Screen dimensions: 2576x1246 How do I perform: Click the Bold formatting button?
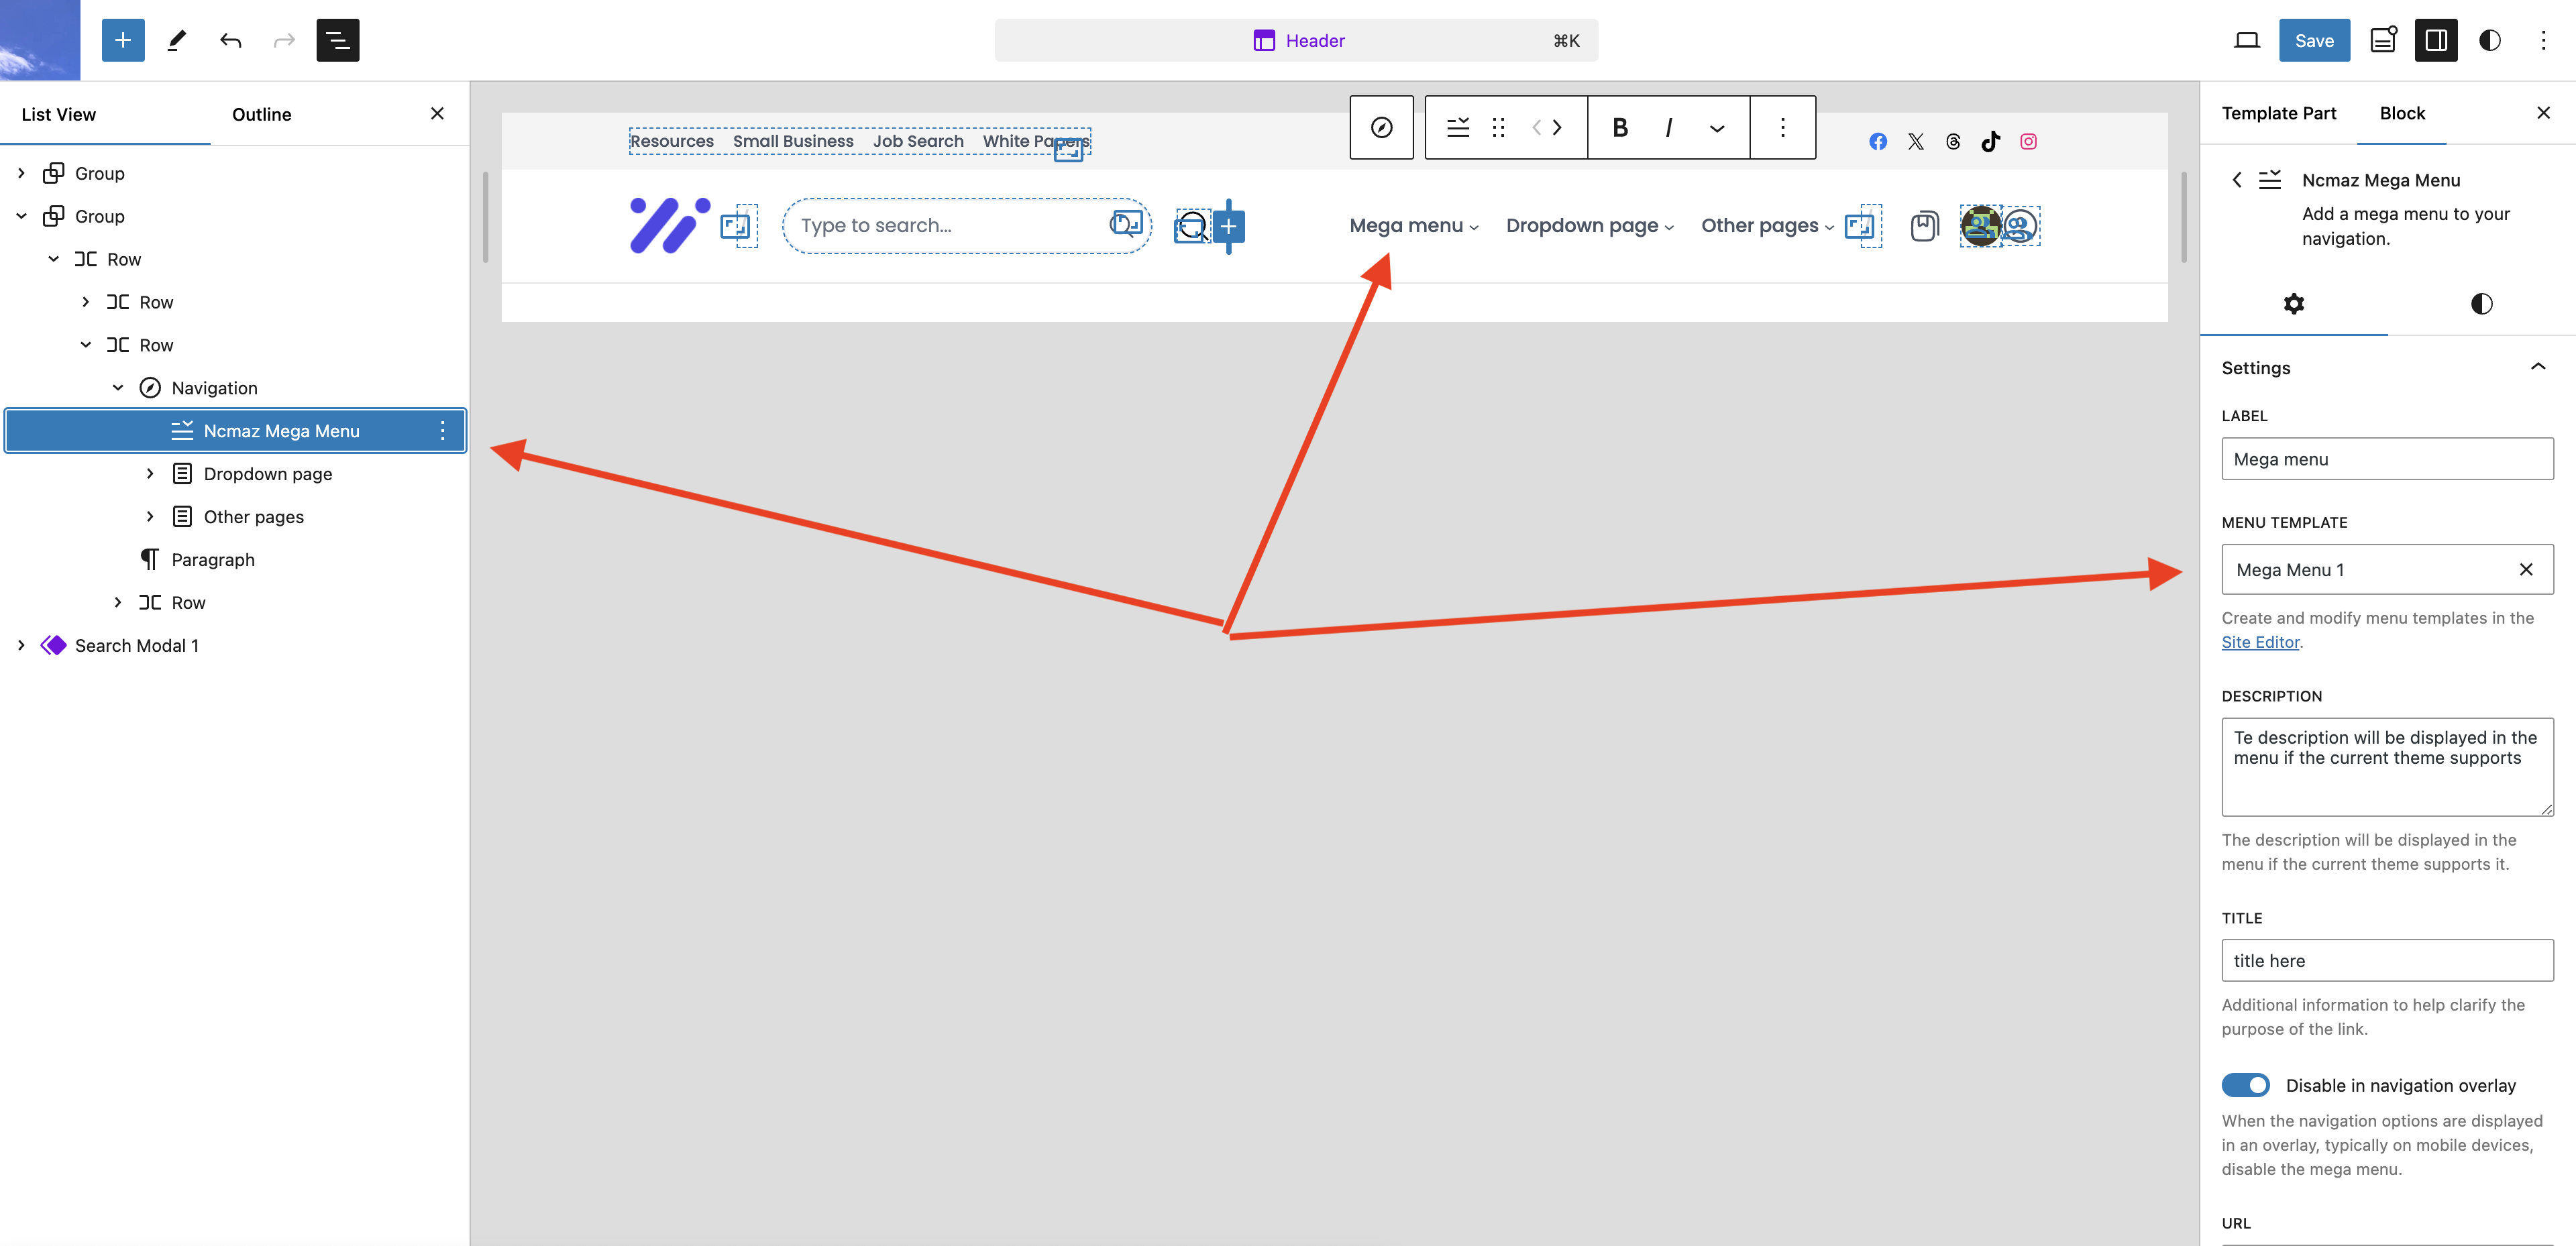[1620, 127]
